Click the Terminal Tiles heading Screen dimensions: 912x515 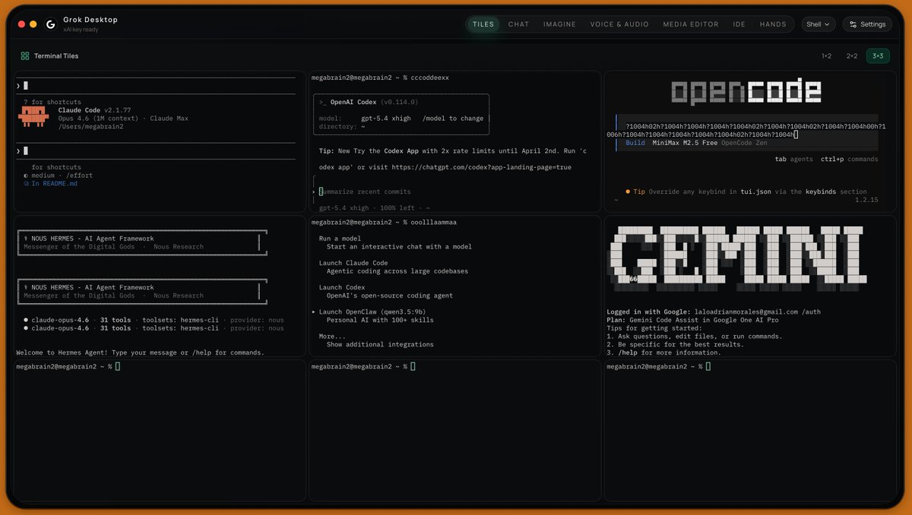(x=56, y=56)
